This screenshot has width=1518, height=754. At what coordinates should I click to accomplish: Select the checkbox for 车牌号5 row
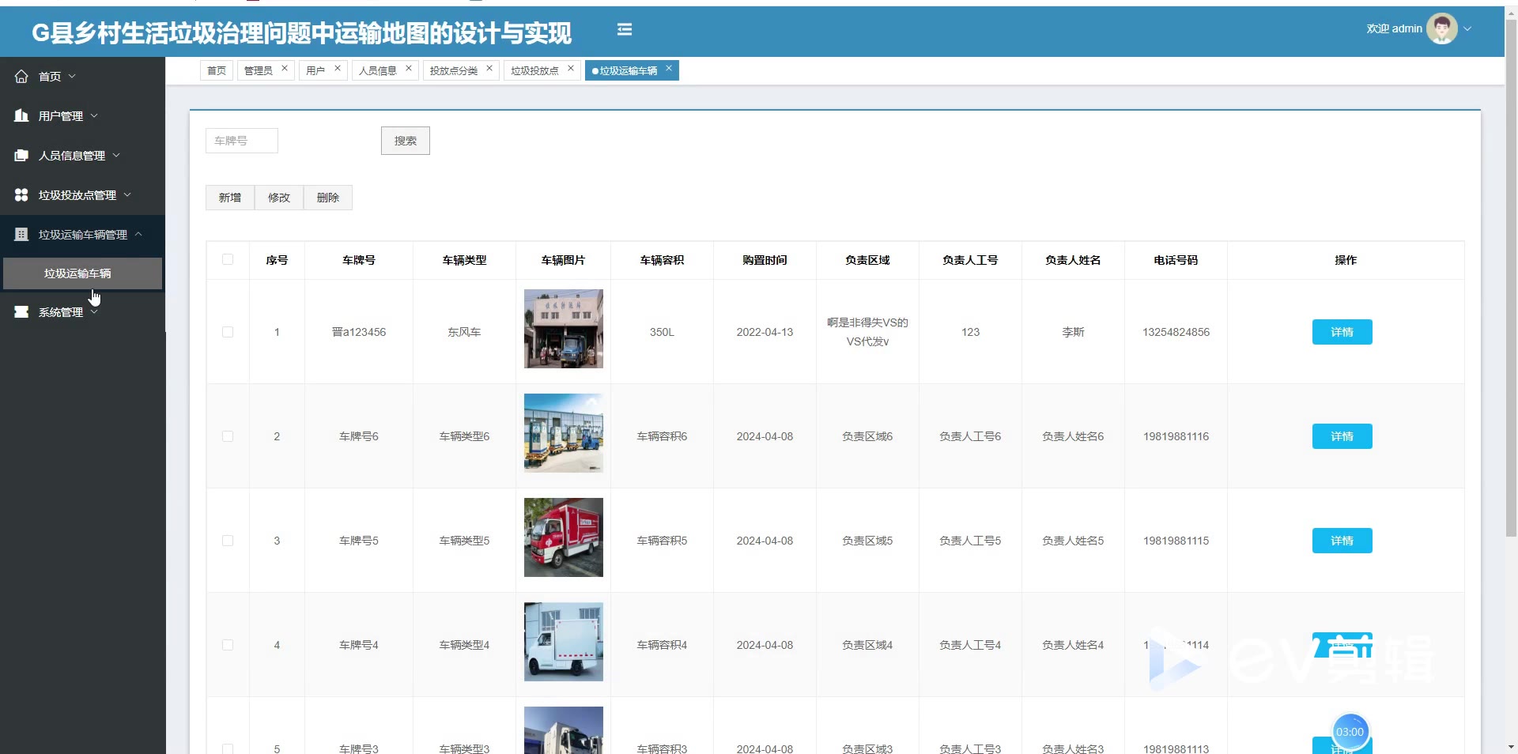point(228,541)
